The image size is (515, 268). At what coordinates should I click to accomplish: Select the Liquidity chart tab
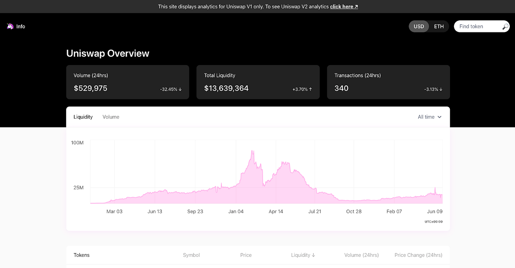83,117
